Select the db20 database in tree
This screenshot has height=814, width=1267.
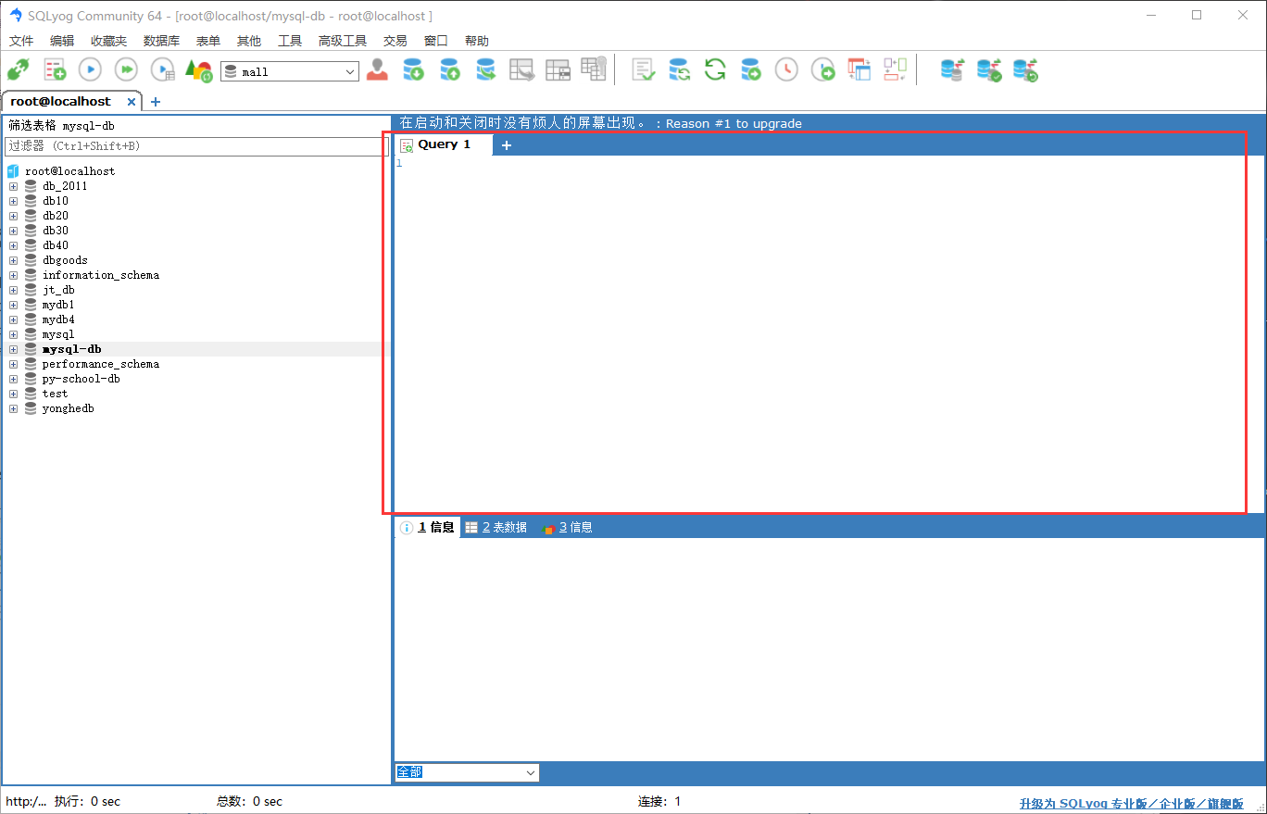56,216
